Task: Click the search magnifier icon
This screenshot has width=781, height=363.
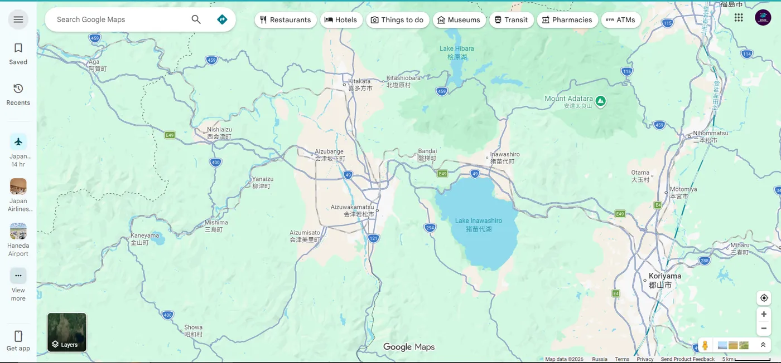Action: [196, 19]
